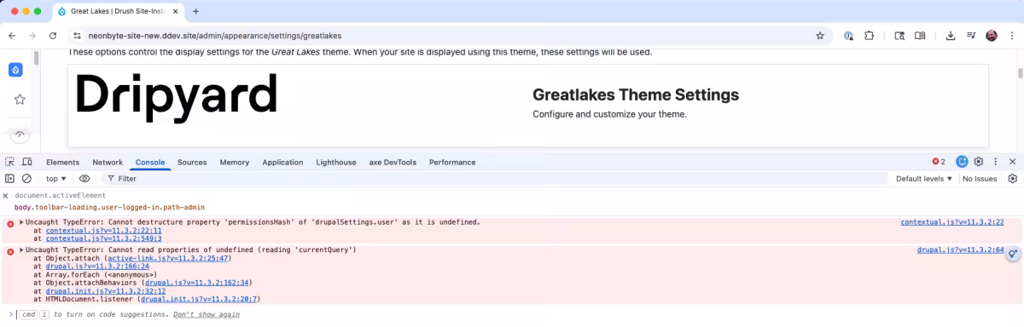Bookmark this page with the star icon
Image resolution: width=1024 pixels, height=327 pixels.
[x=820, y=36]
